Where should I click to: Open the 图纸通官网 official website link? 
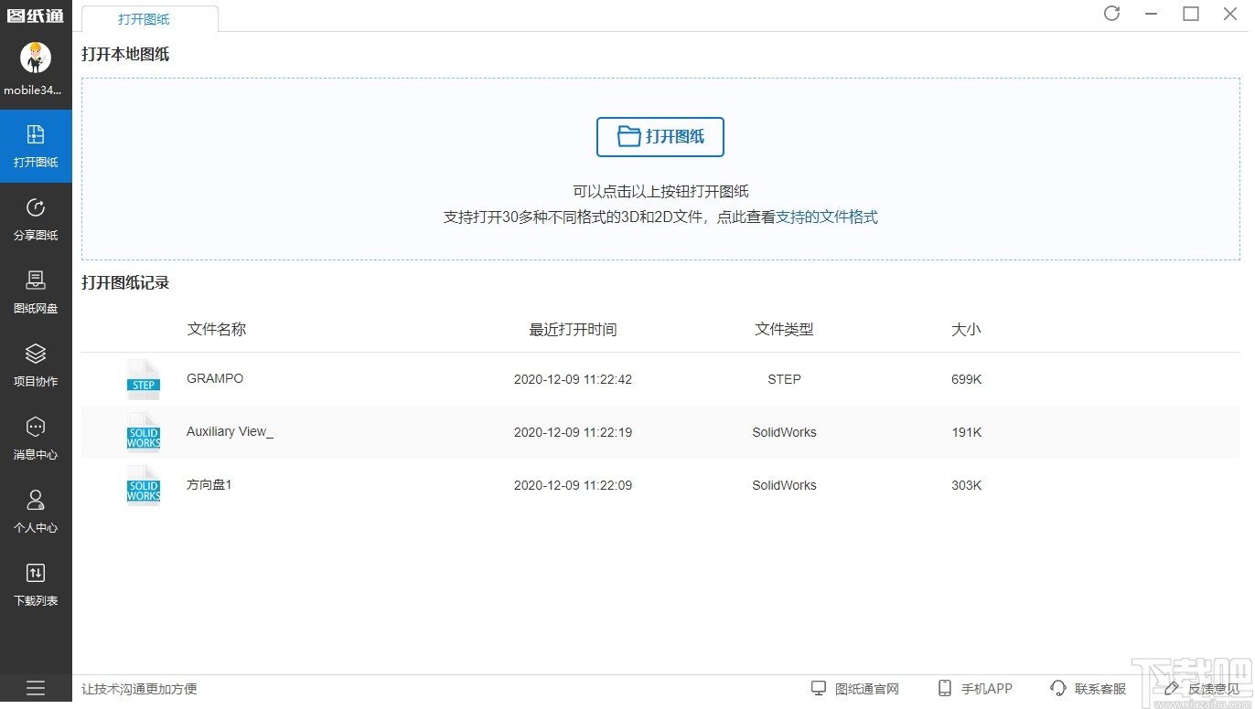[854, 688]
